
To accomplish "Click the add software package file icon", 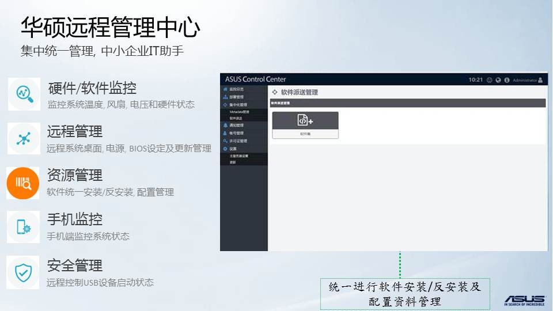I will click(305, 120).
